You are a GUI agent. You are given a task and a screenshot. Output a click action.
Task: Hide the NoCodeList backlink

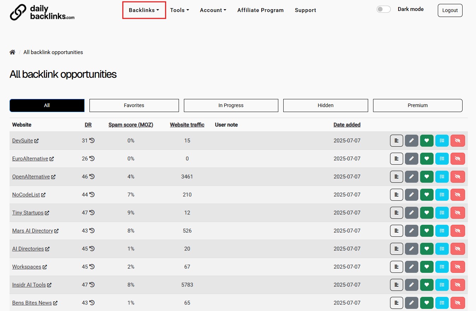[458, 195]
